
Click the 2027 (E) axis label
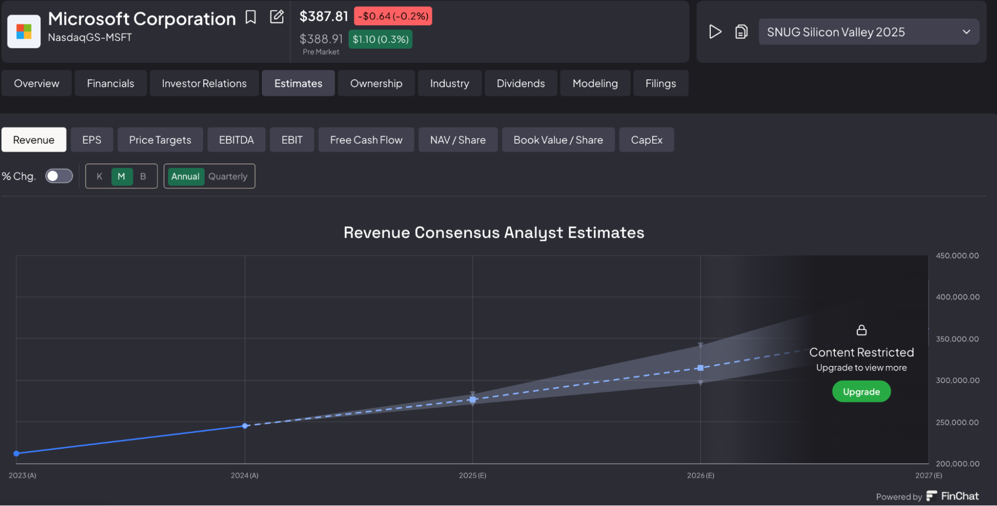[x=928, y=476]
